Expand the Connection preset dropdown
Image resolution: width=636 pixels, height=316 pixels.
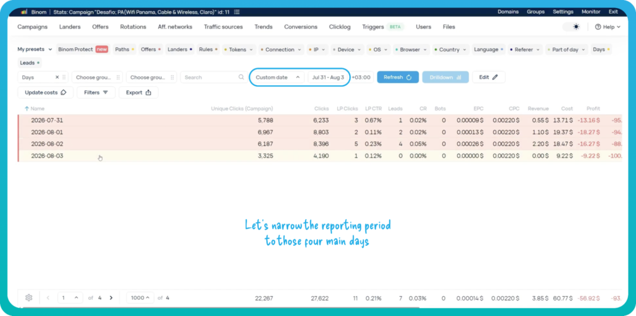click(x=281, y=50)
